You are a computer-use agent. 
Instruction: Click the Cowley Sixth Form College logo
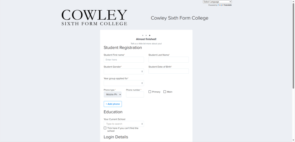pos(94,18)
